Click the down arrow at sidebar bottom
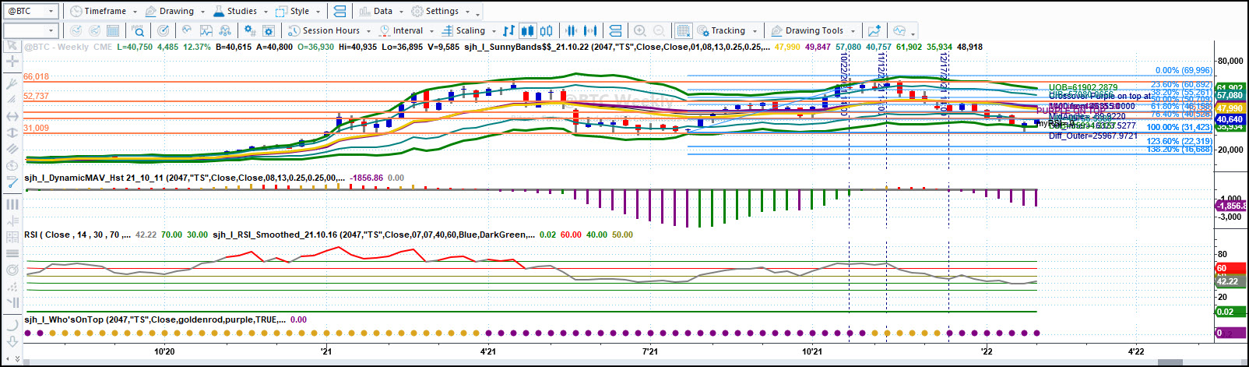 click(12, 342)
